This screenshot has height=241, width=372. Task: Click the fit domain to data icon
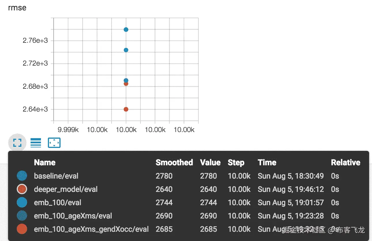tap(54, 143)
